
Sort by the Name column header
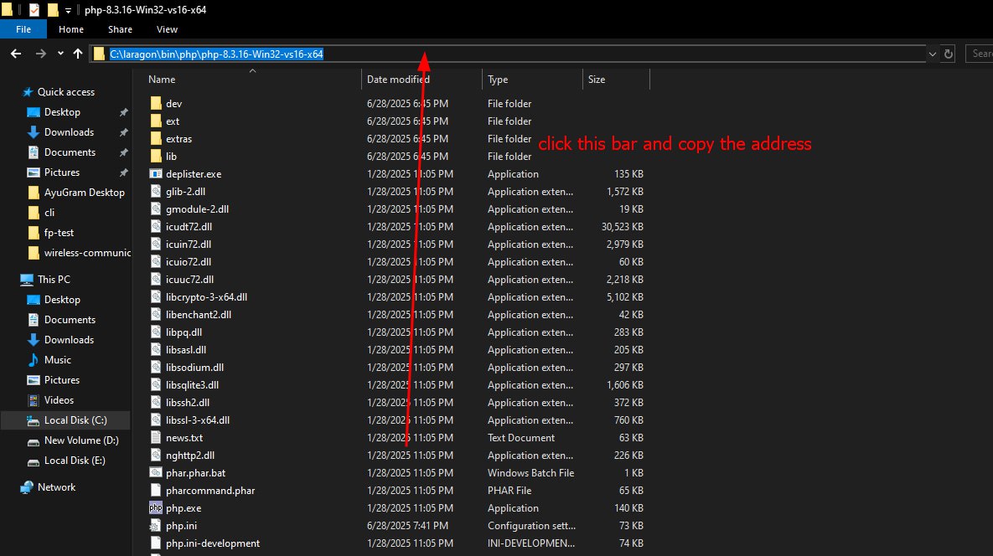point(162,79)
